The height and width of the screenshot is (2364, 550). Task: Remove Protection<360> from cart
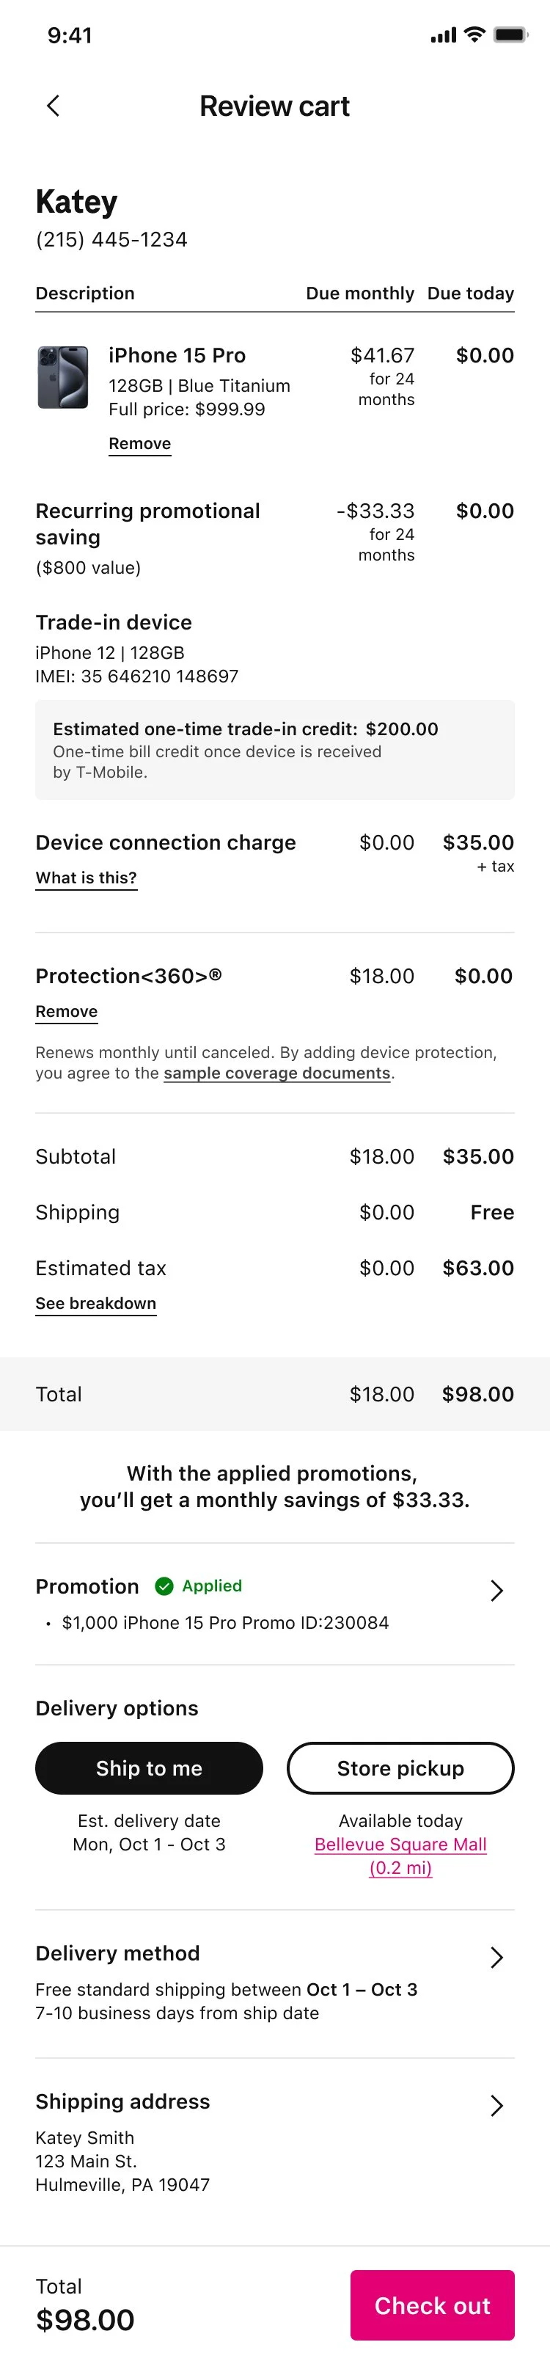point(66,1011)
